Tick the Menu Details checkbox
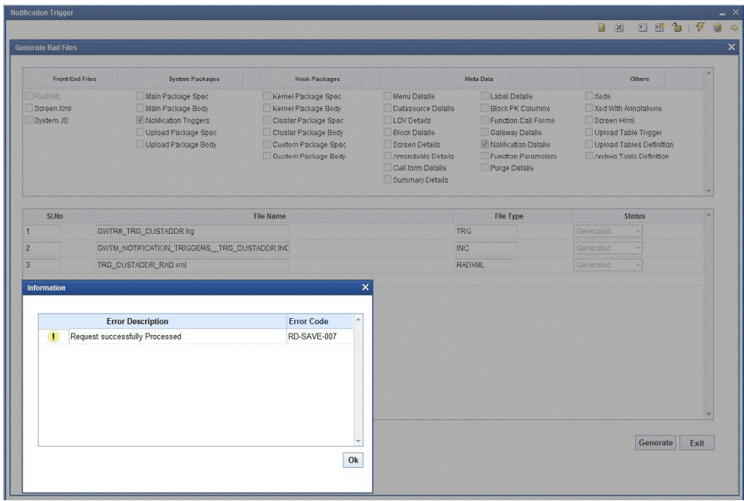 coord(387,96)
